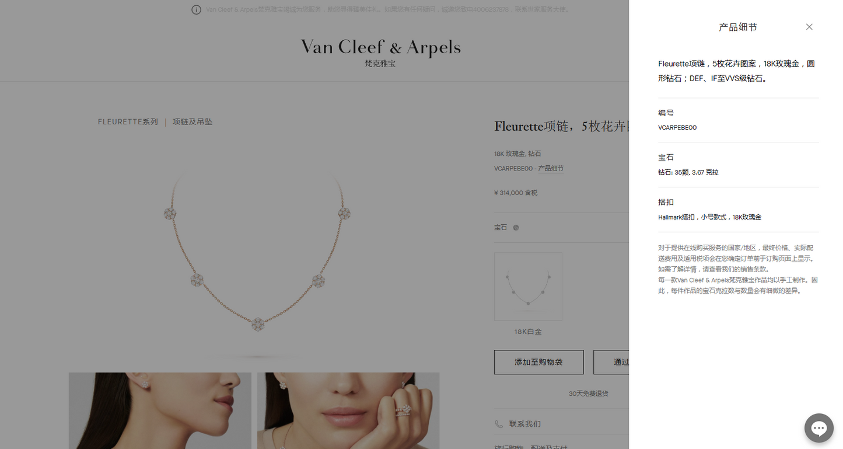Click 添加至购物袋 add to bag button
The width and height of the screenshot is (843, 449).
point(538,362)
